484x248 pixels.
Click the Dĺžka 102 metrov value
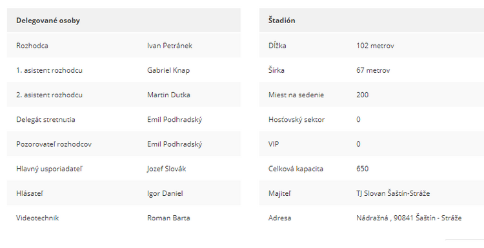(x=375, y=46)
